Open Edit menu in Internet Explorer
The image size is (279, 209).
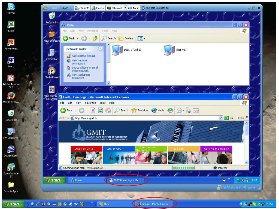point(70,103)
